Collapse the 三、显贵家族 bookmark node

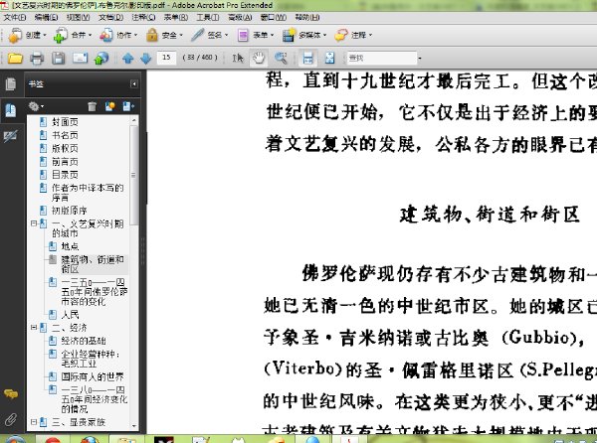pos(34,422)
